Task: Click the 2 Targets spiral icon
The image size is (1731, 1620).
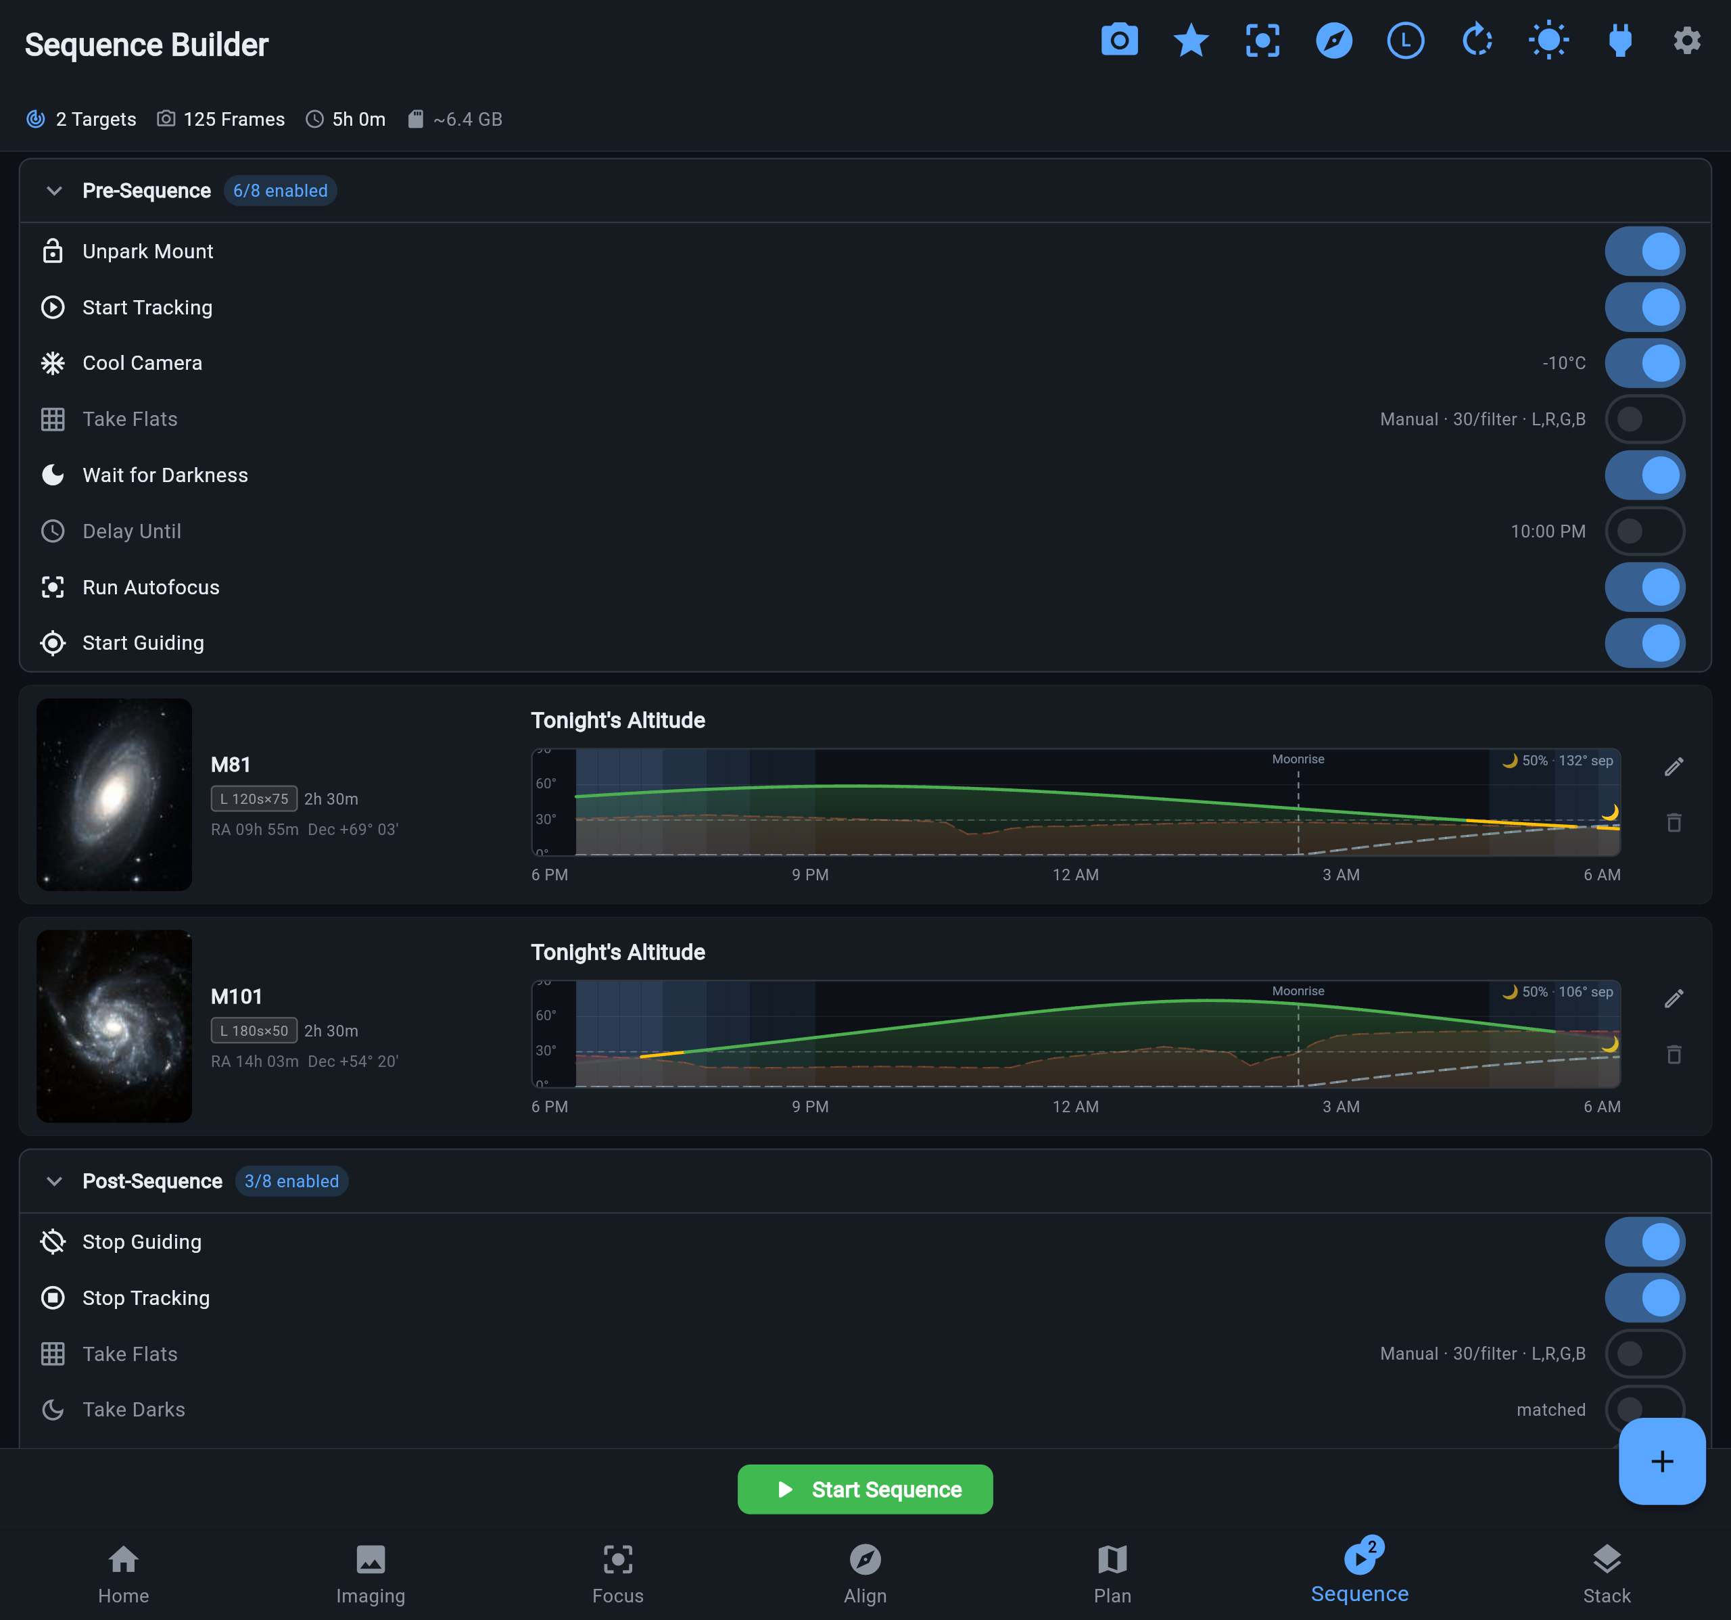Action: click(36, 118)
